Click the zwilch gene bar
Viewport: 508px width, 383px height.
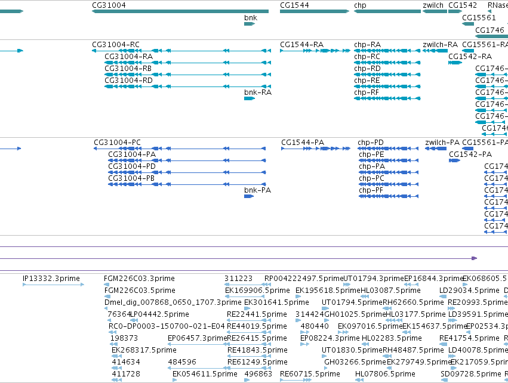pos(435,11)
